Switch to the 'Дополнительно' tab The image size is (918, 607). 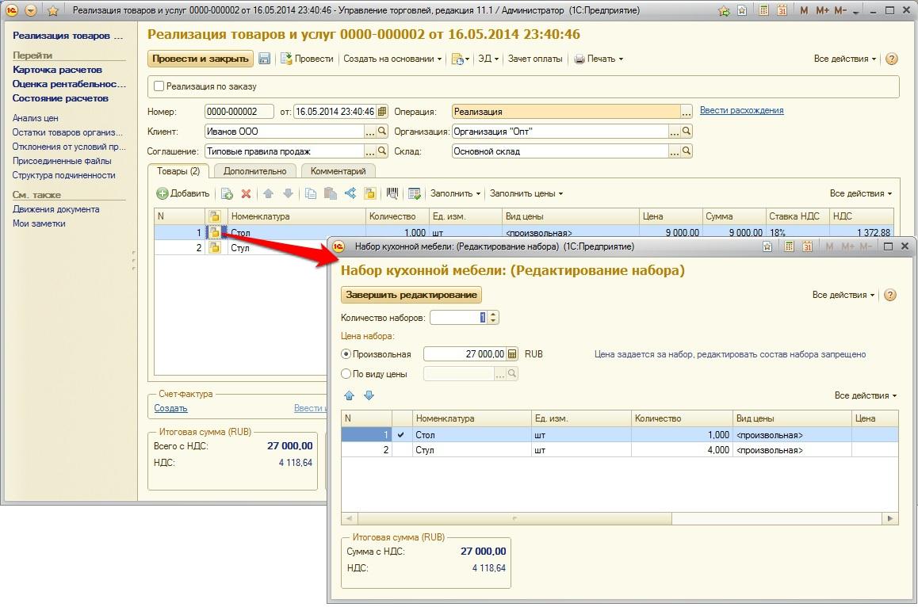tap(254, 171)
